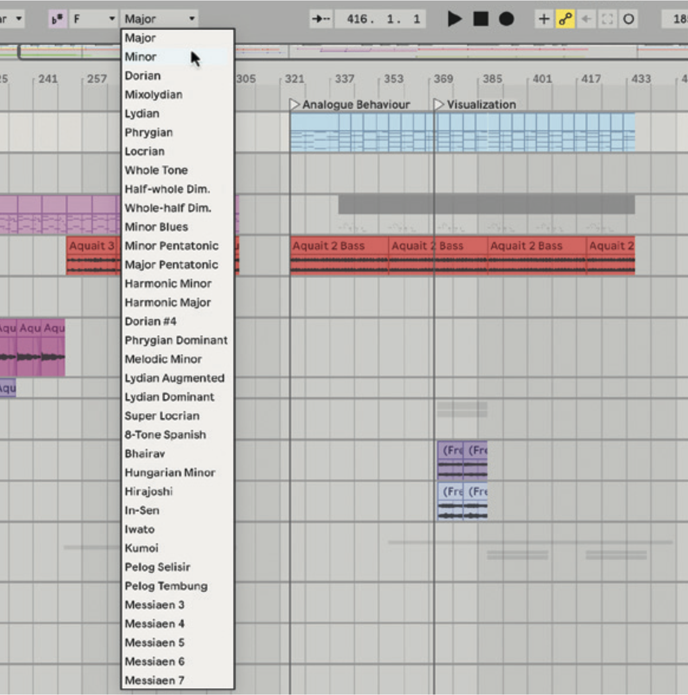Screen dimensions: 688x695
Task: Enable the Follow arrow icon in the transport
Action: (x=320, y=18)
